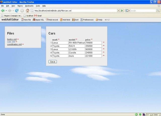Delete books.xml using its red minus
The image size is (161, 116).
tap(18, 39)
